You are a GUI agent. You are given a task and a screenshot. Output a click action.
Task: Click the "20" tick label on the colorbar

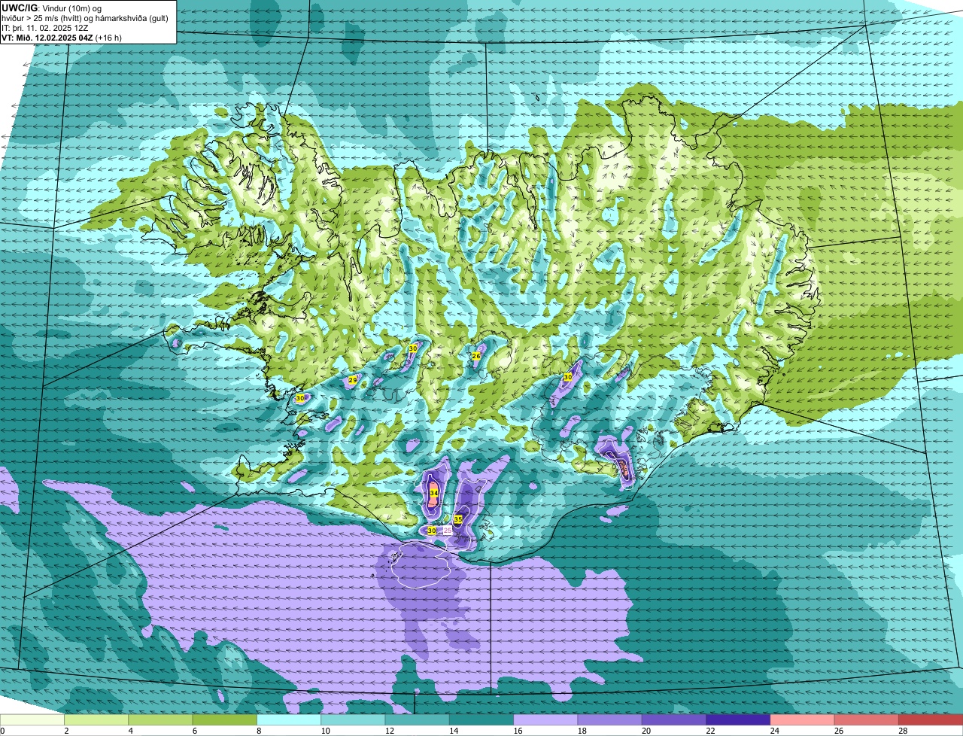(646, 731)
